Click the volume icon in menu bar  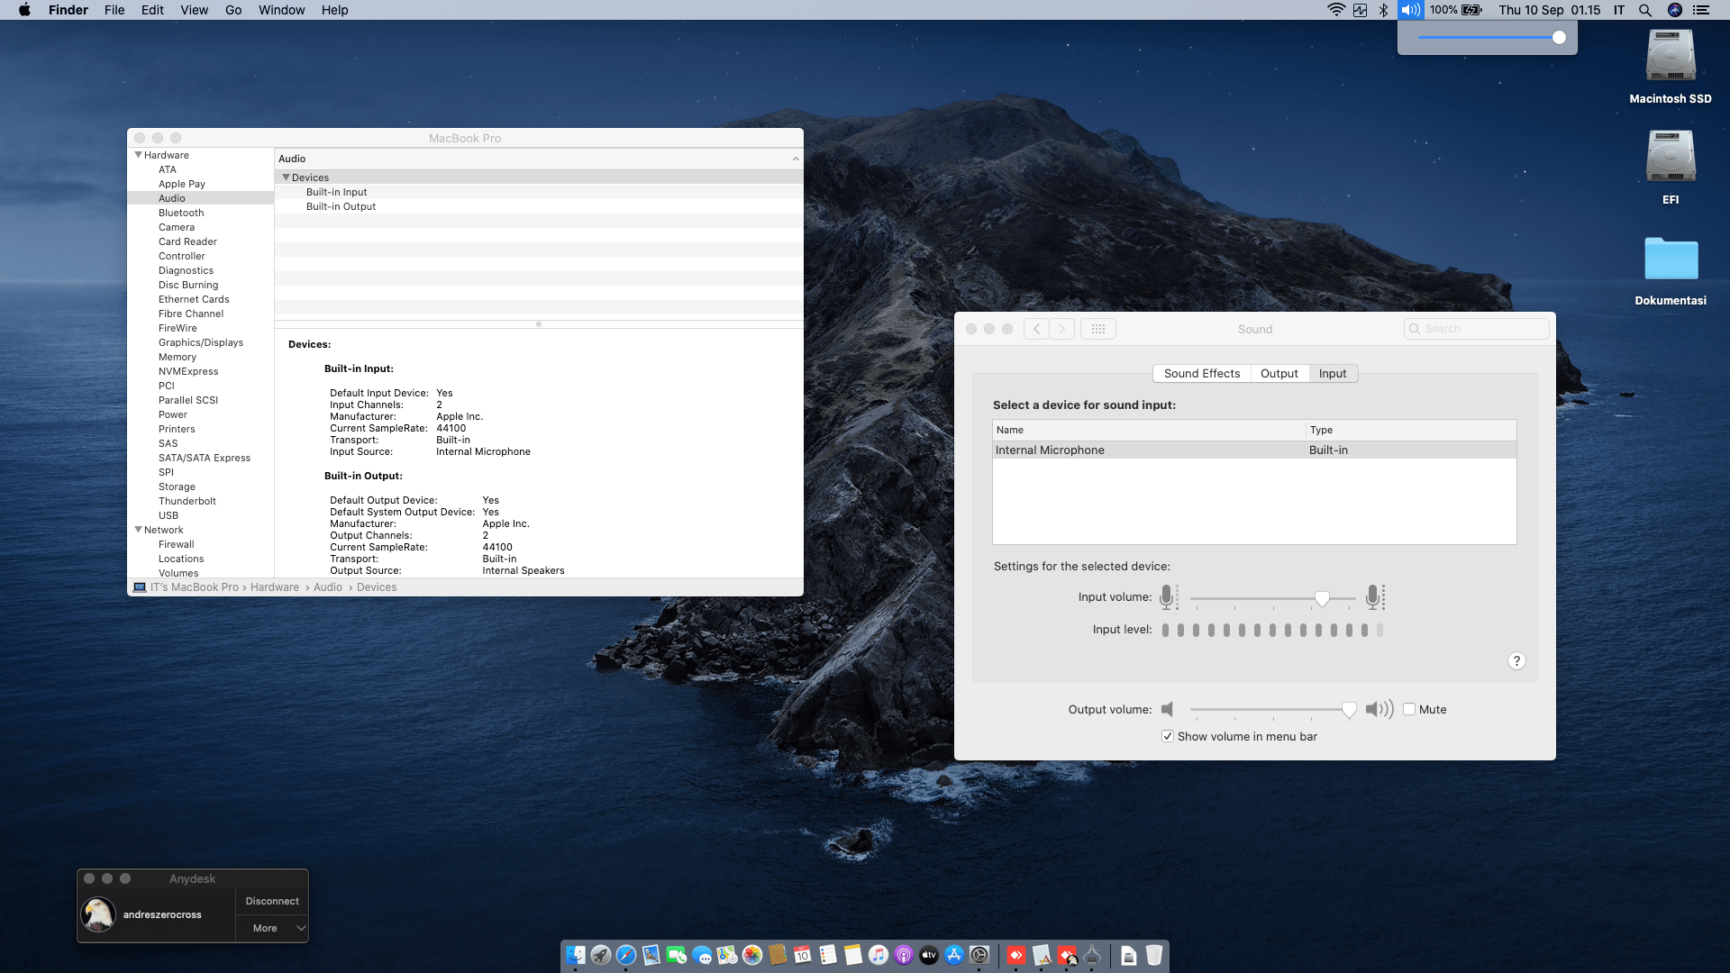[1410, 10]
